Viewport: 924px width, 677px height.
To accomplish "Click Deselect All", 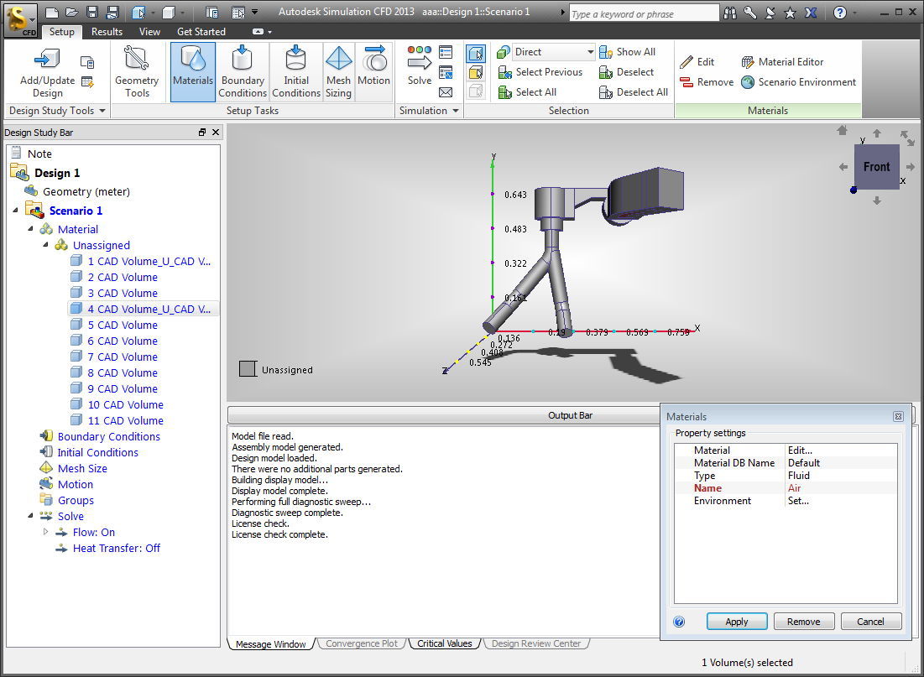I will click(634, 92).
